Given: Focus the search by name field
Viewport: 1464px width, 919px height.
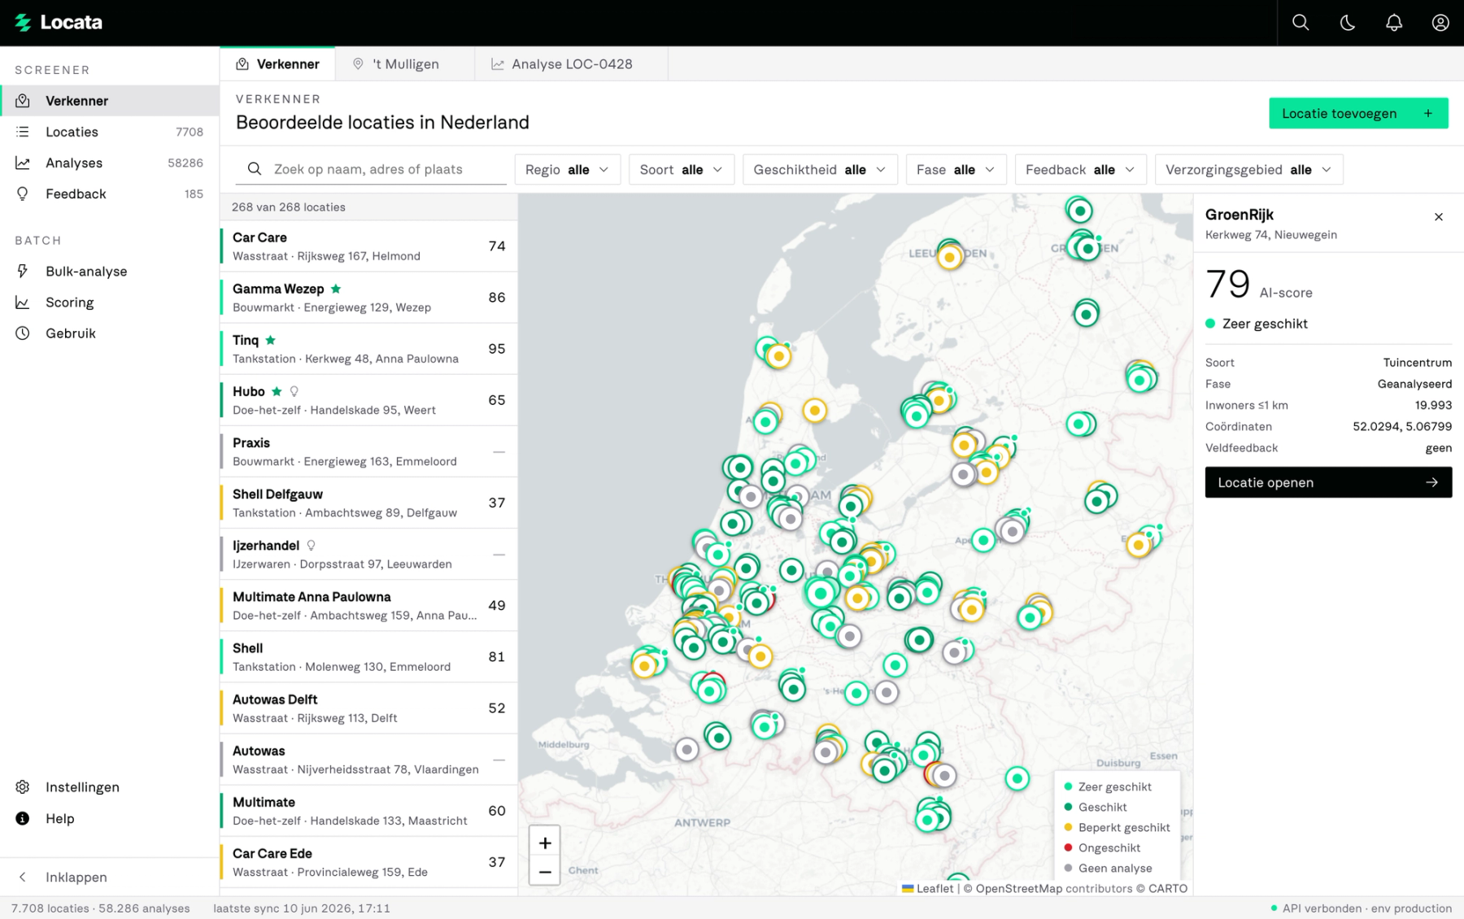Looking at the screenshot, I should point(371,169).
